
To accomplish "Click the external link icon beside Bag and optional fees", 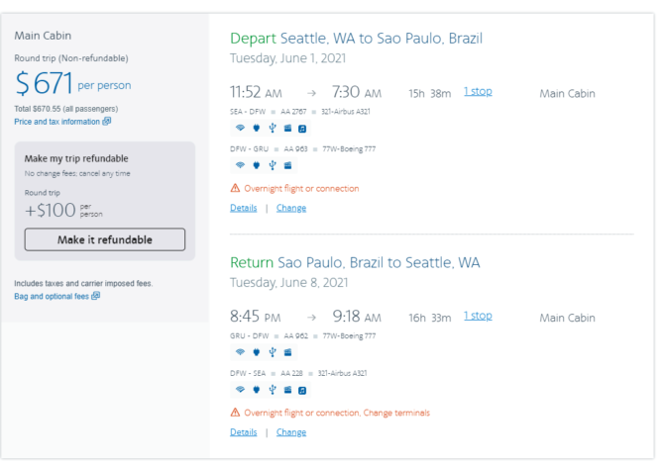I will coord(96,296).
